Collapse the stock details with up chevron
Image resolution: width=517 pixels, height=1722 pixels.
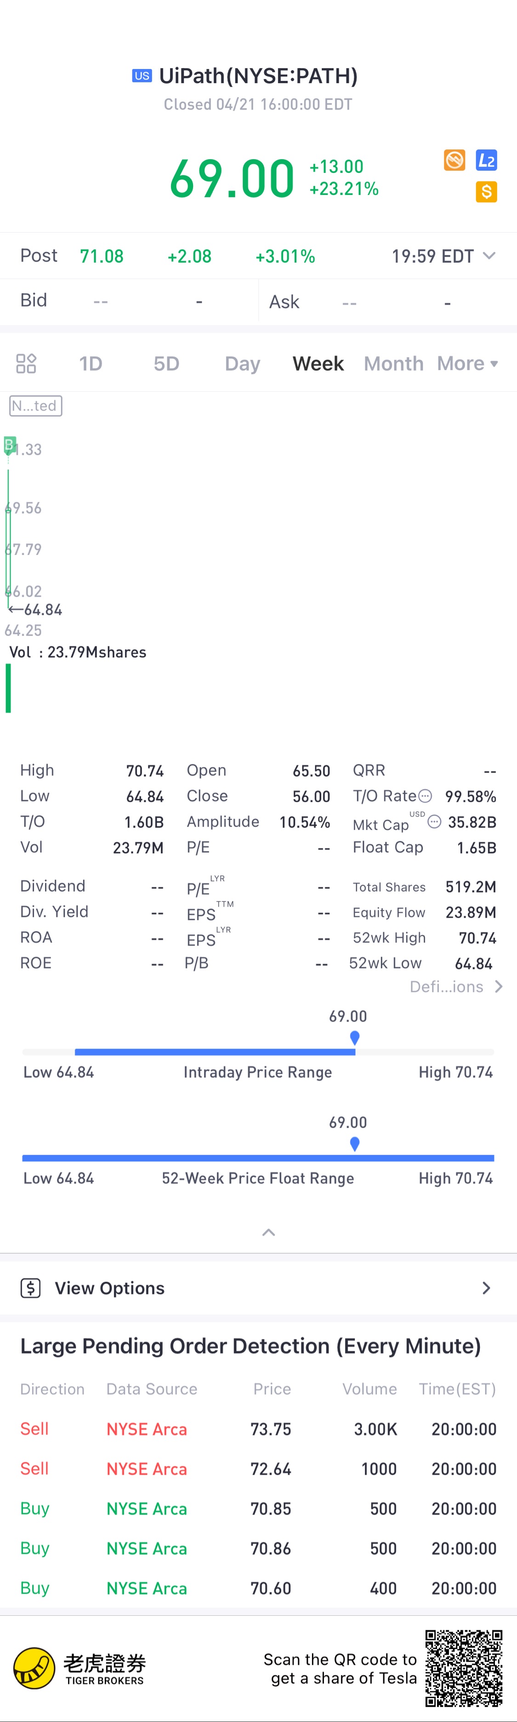tap(268, 1232)
